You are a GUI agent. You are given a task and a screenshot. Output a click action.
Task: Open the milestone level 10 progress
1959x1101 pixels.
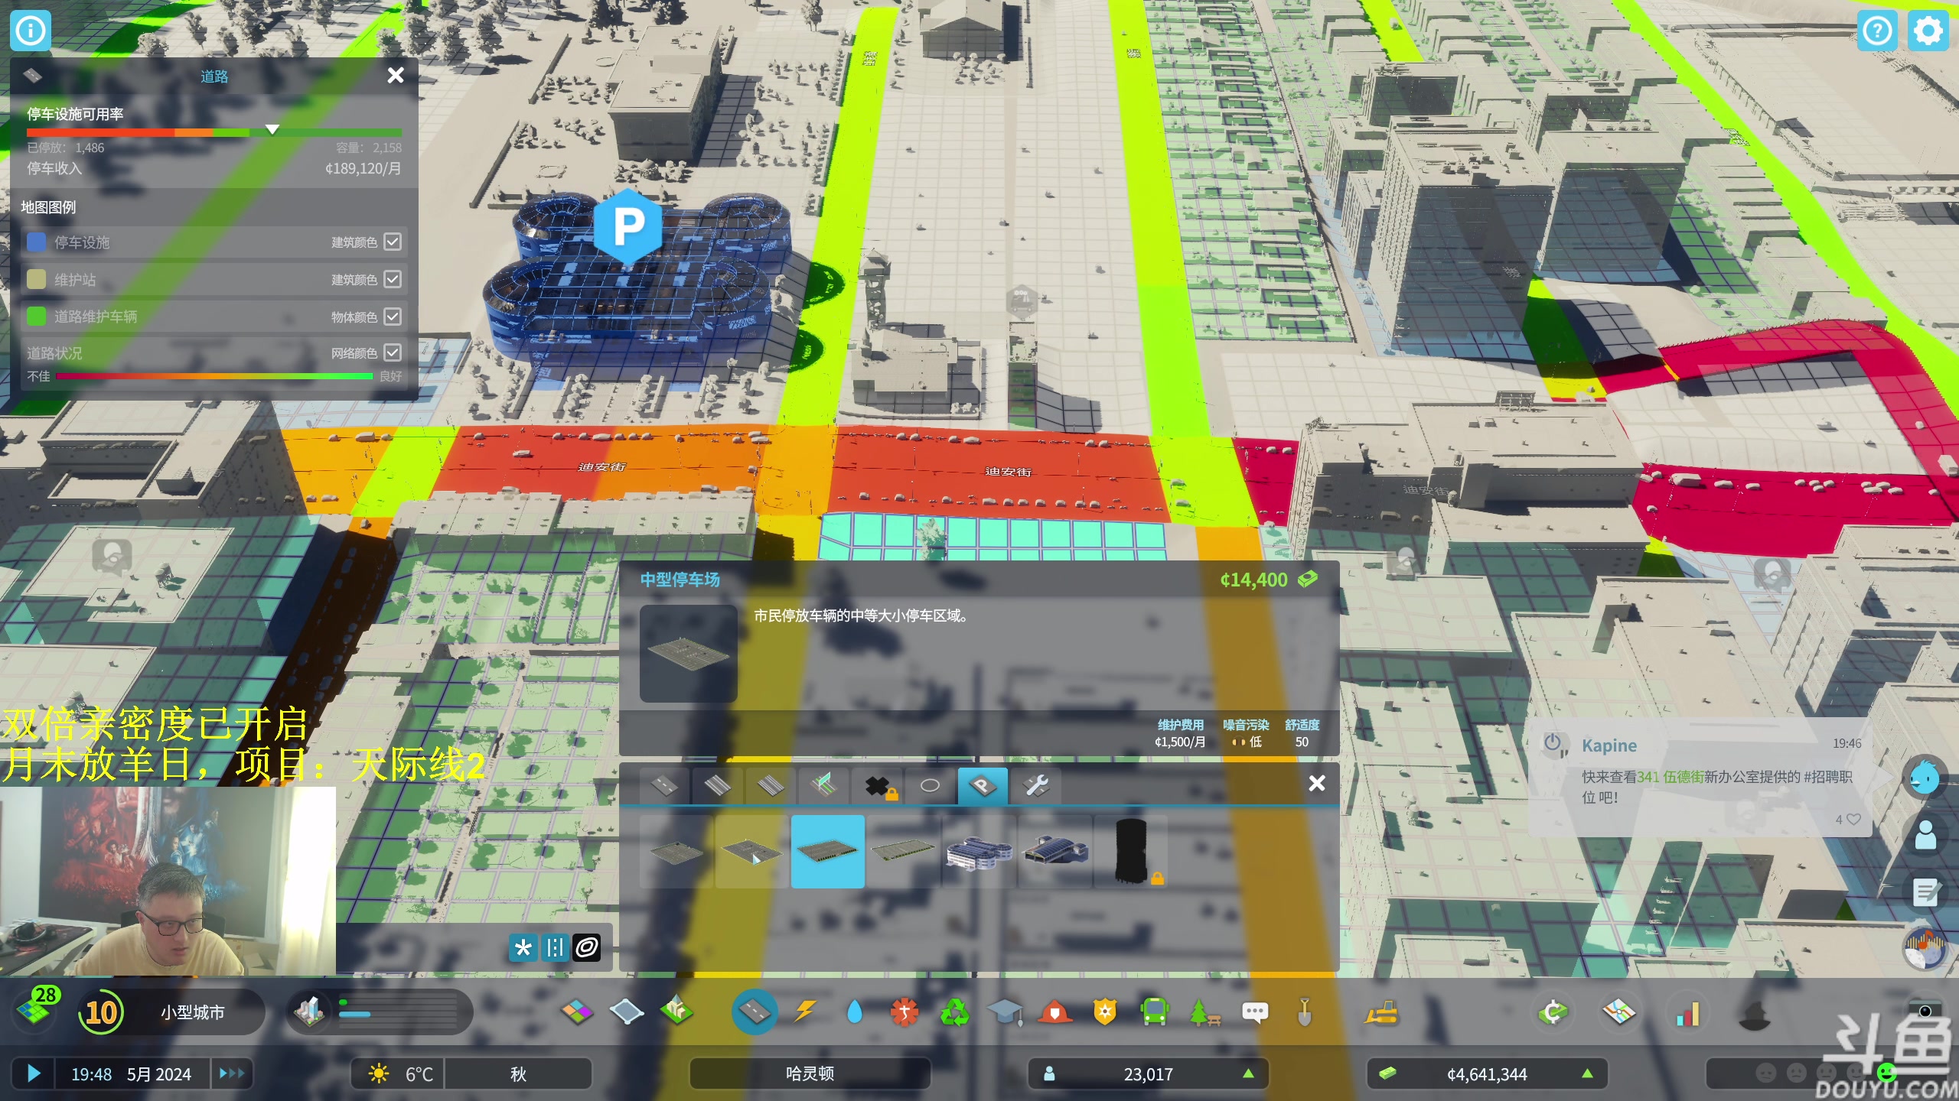point(101,1012)
